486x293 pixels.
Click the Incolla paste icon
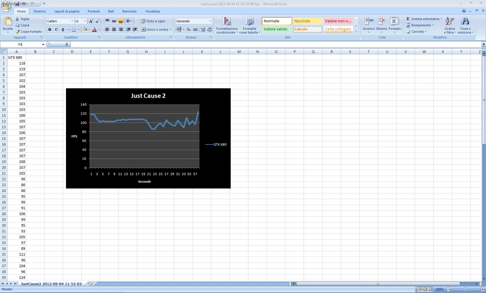click(x=8, y=21)
